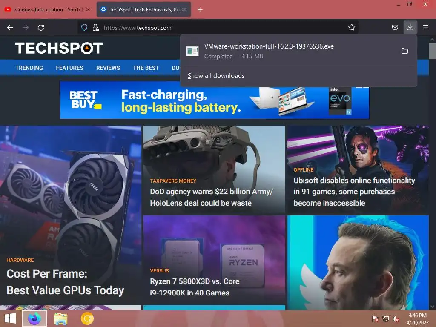Go back to the previous page
The width and height of the screenshot is (436, 327).
pyautogui.click(x=10, y=28)
